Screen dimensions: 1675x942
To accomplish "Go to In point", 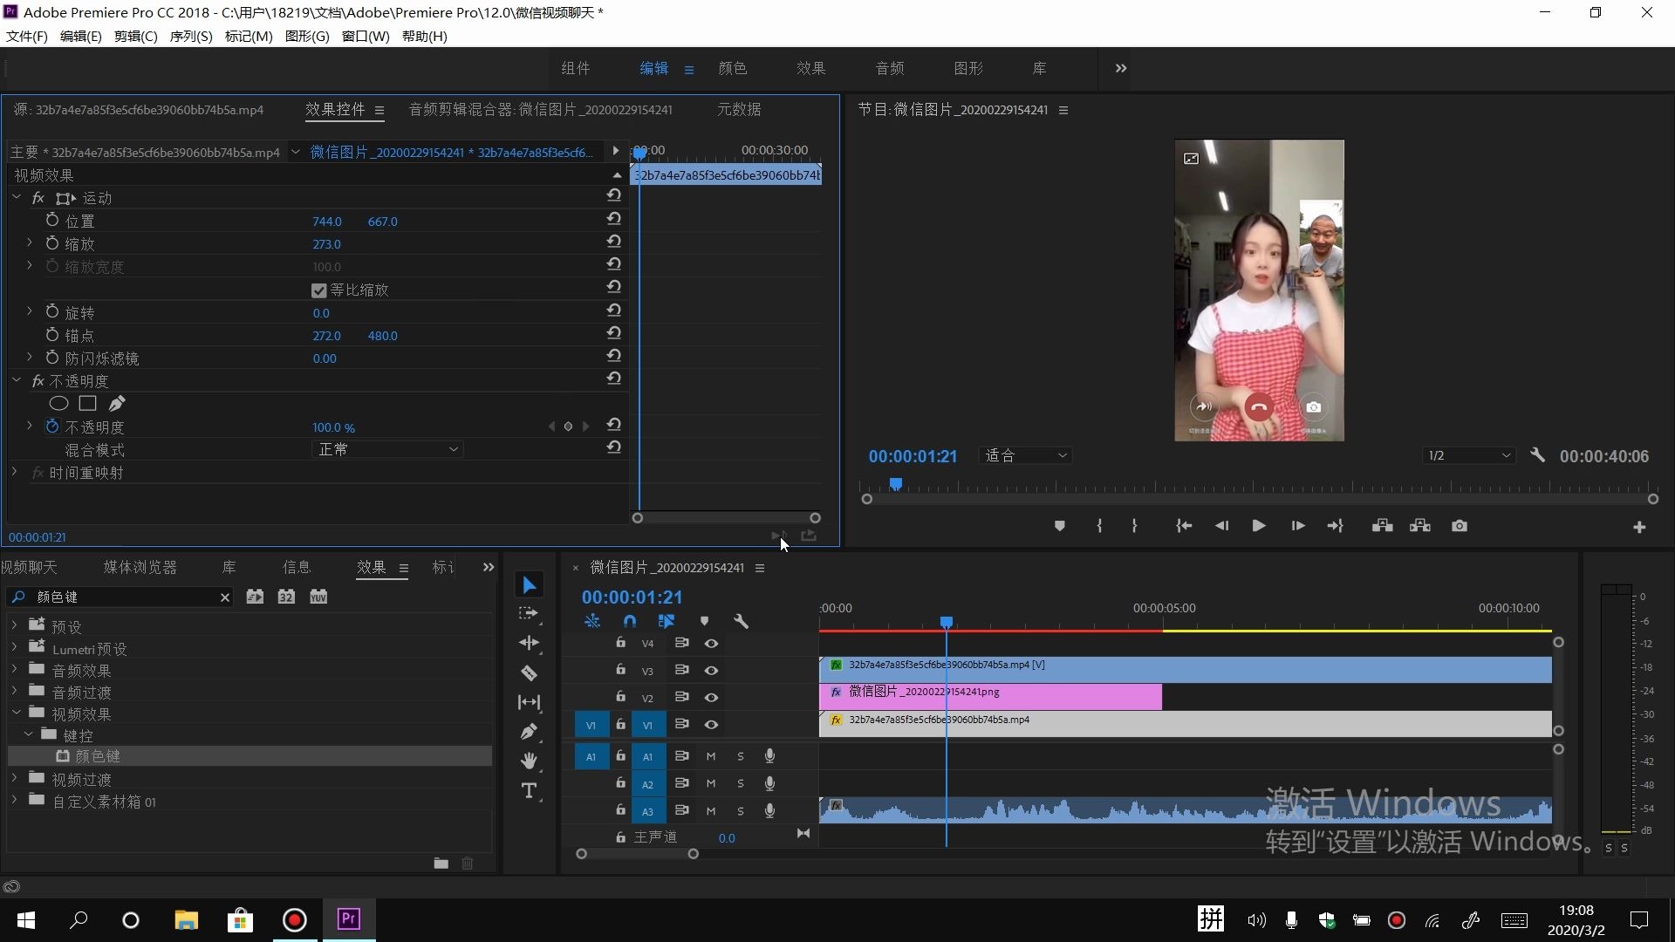I will pyautogui.click(x=1184, y=526).
